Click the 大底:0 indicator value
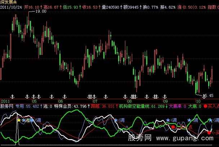The image size is (219, 147). [x=195, y=106]
